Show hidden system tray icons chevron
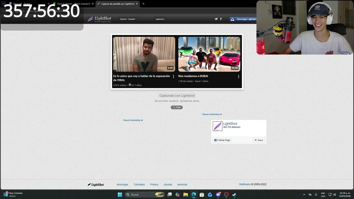The width and height of the screenshot is (354, 199). click(304, 195)
